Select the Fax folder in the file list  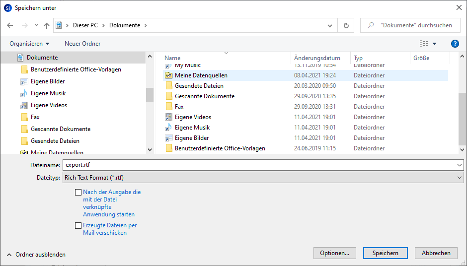coord(179,107)
